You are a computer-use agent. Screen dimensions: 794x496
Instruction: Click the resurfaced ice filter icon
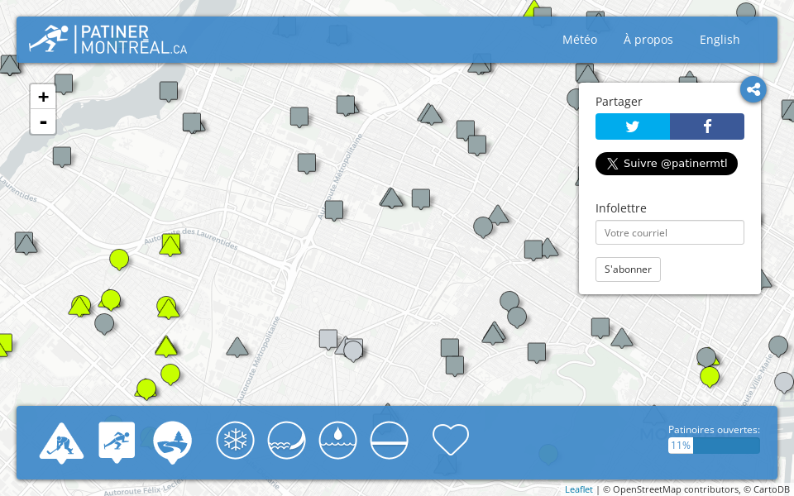287,440
